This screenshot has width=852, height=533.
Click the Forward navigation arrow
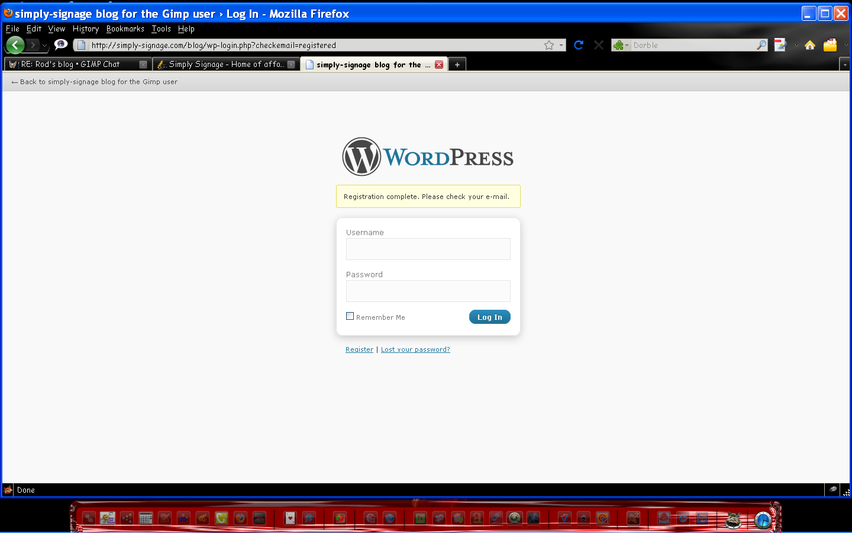33,45
